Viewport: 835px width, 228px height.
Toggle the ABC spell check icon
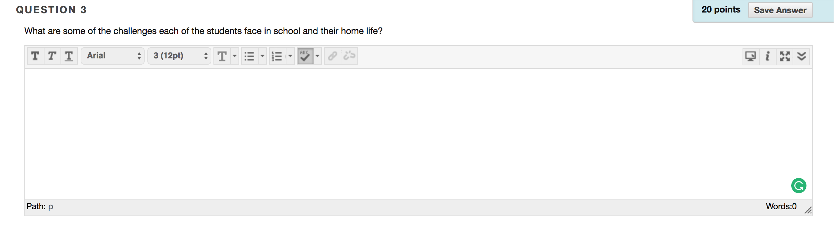[x=305, y=56]
